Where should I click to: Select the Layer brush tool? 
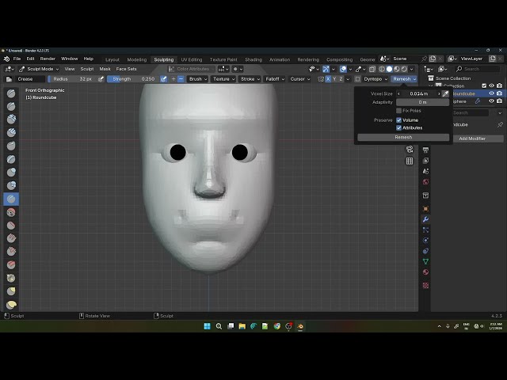tap(11, 159)
